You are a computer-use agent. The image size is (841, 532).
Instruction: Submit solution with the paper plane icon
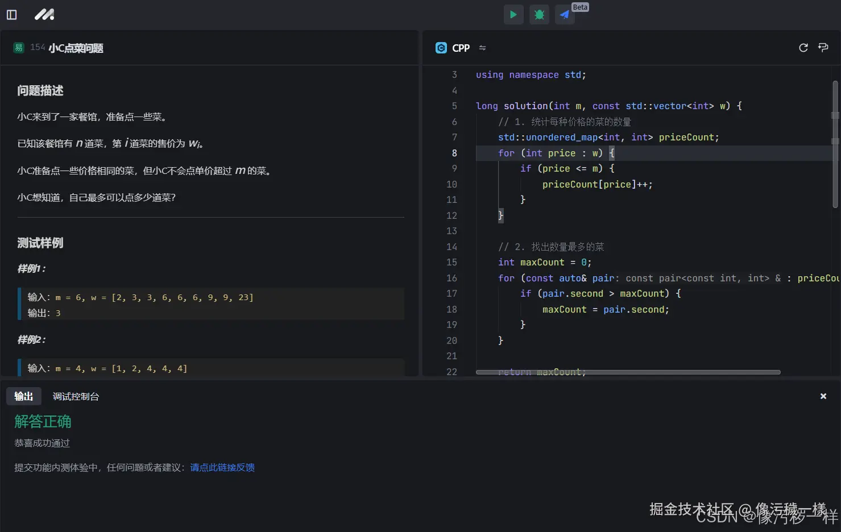565,15
